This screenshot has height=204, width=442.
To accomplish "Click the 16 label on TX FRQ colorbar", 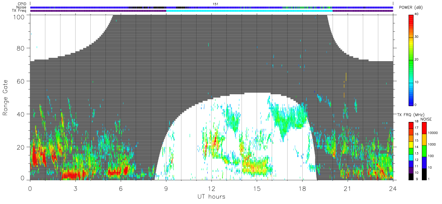I will click(416, 135).
